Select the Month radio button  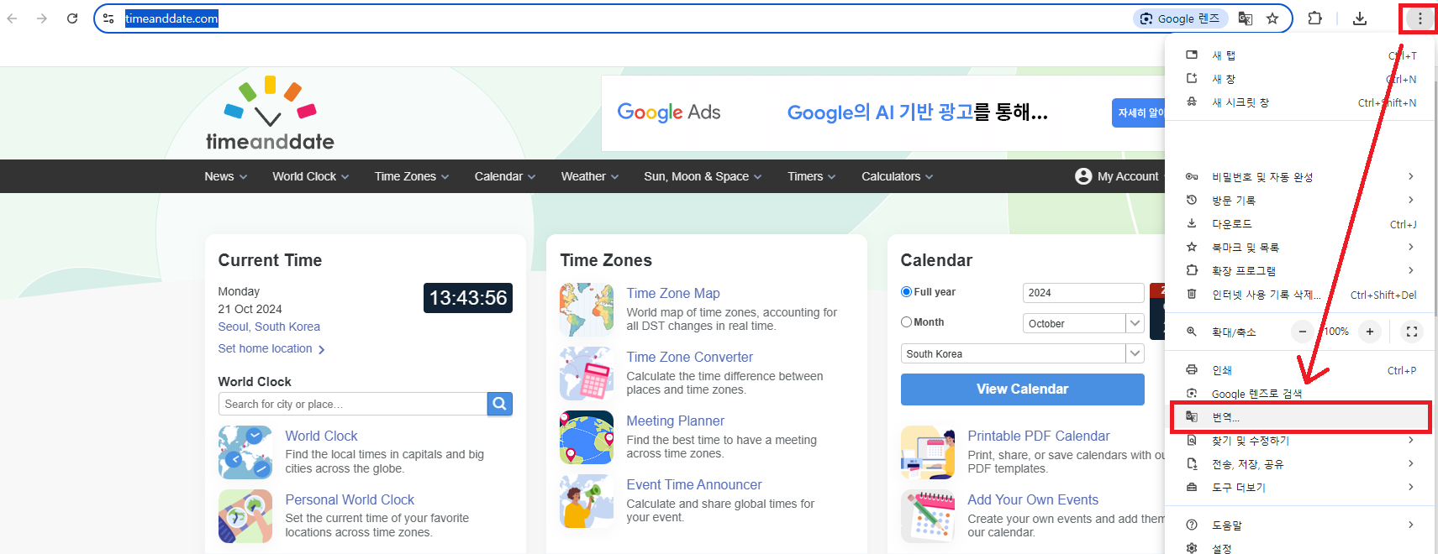click(906, 322)
